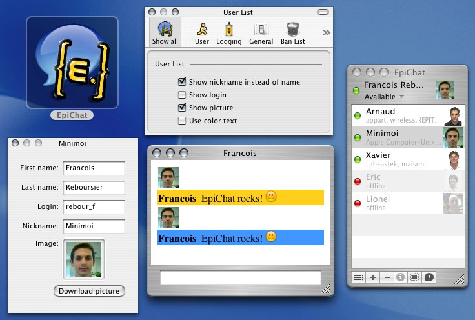
Task: Expand toolbar overflow chevron in User List
Action: pos(326,32)
